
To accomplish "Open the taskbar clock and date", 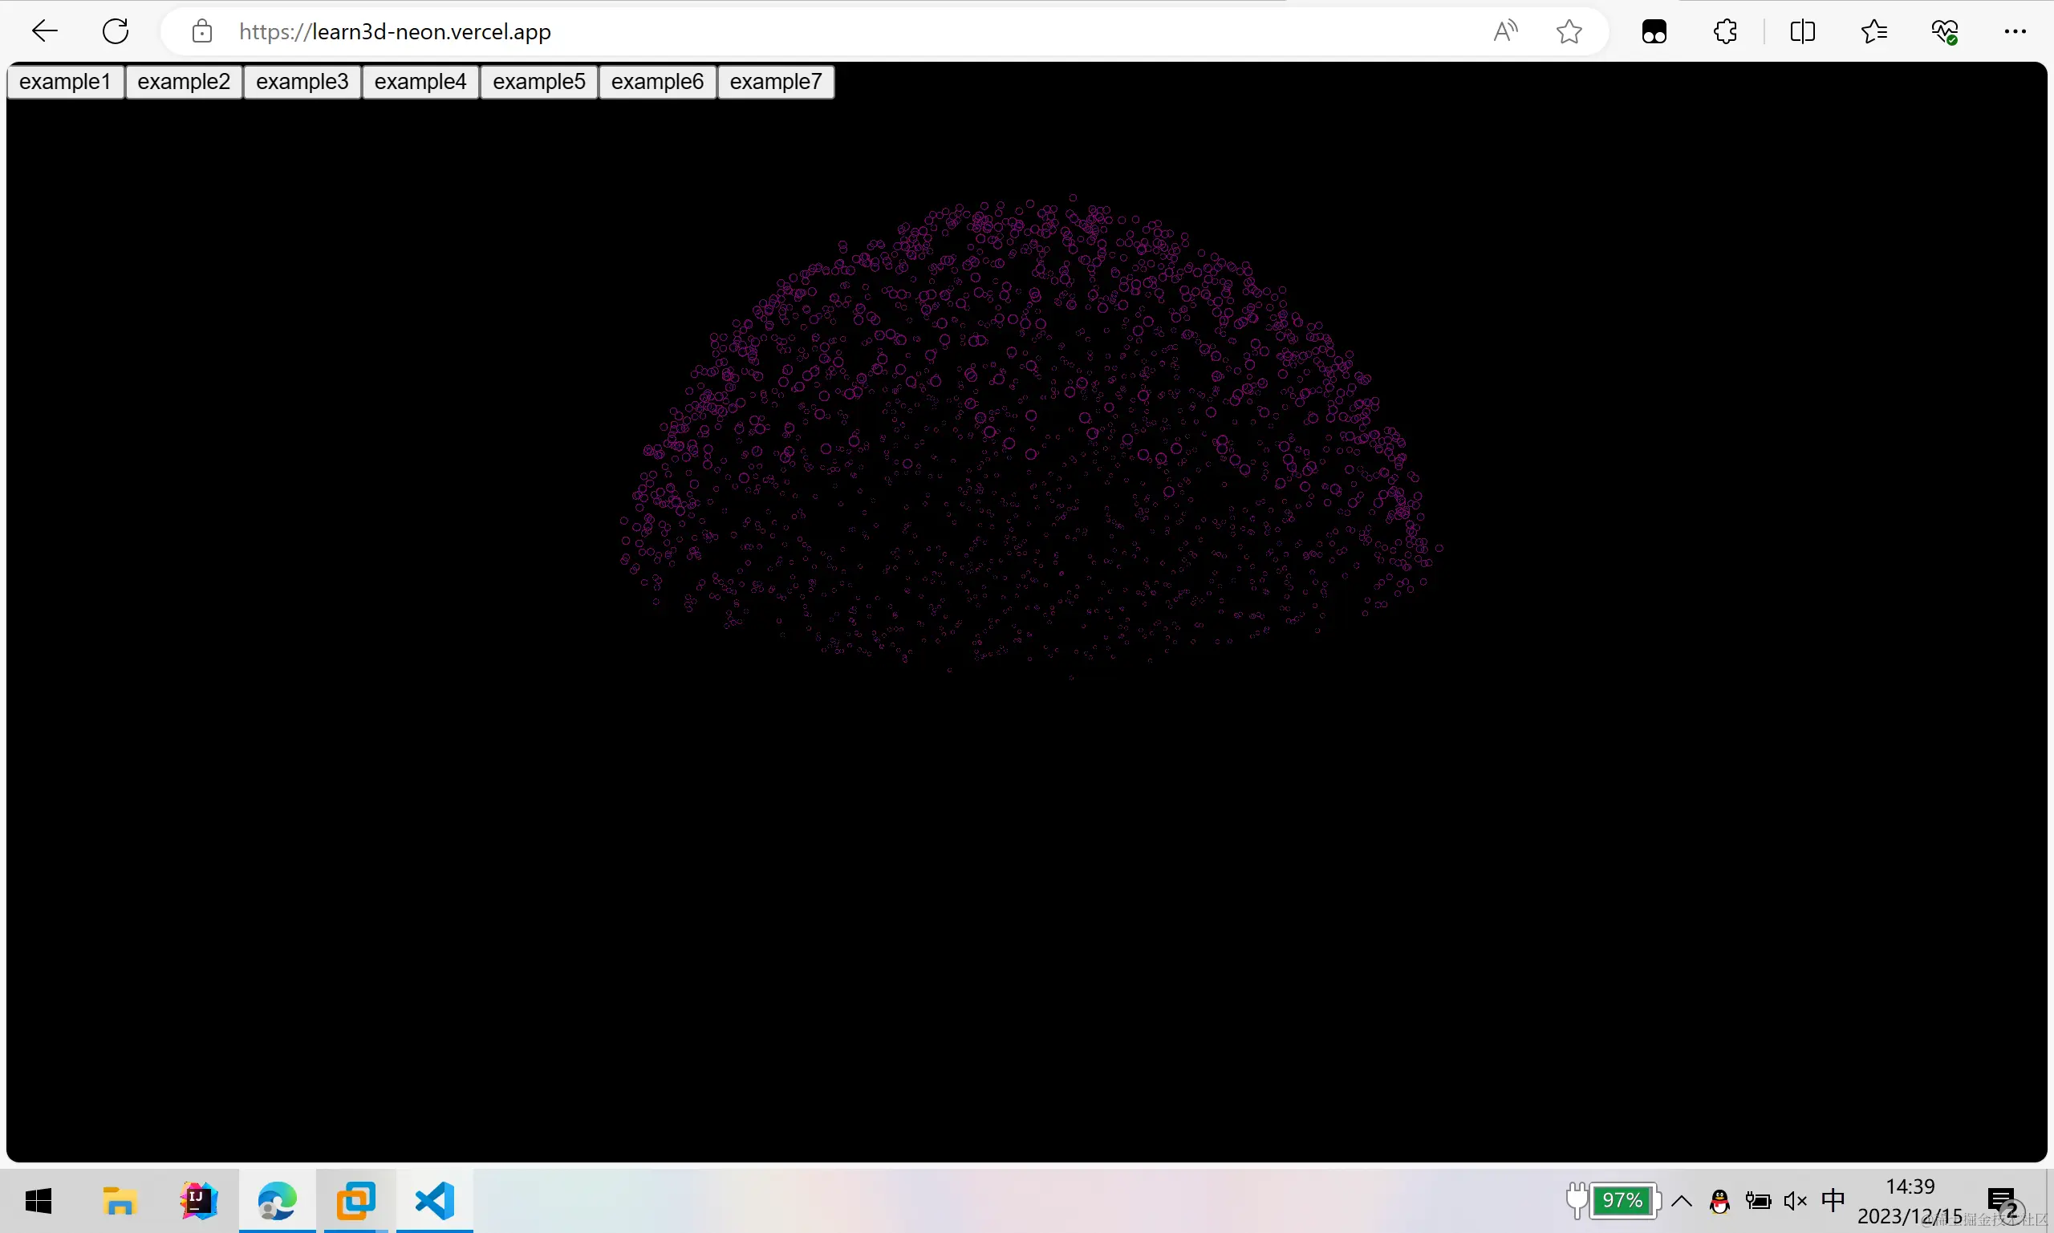I will [x=1910, y=1202].
